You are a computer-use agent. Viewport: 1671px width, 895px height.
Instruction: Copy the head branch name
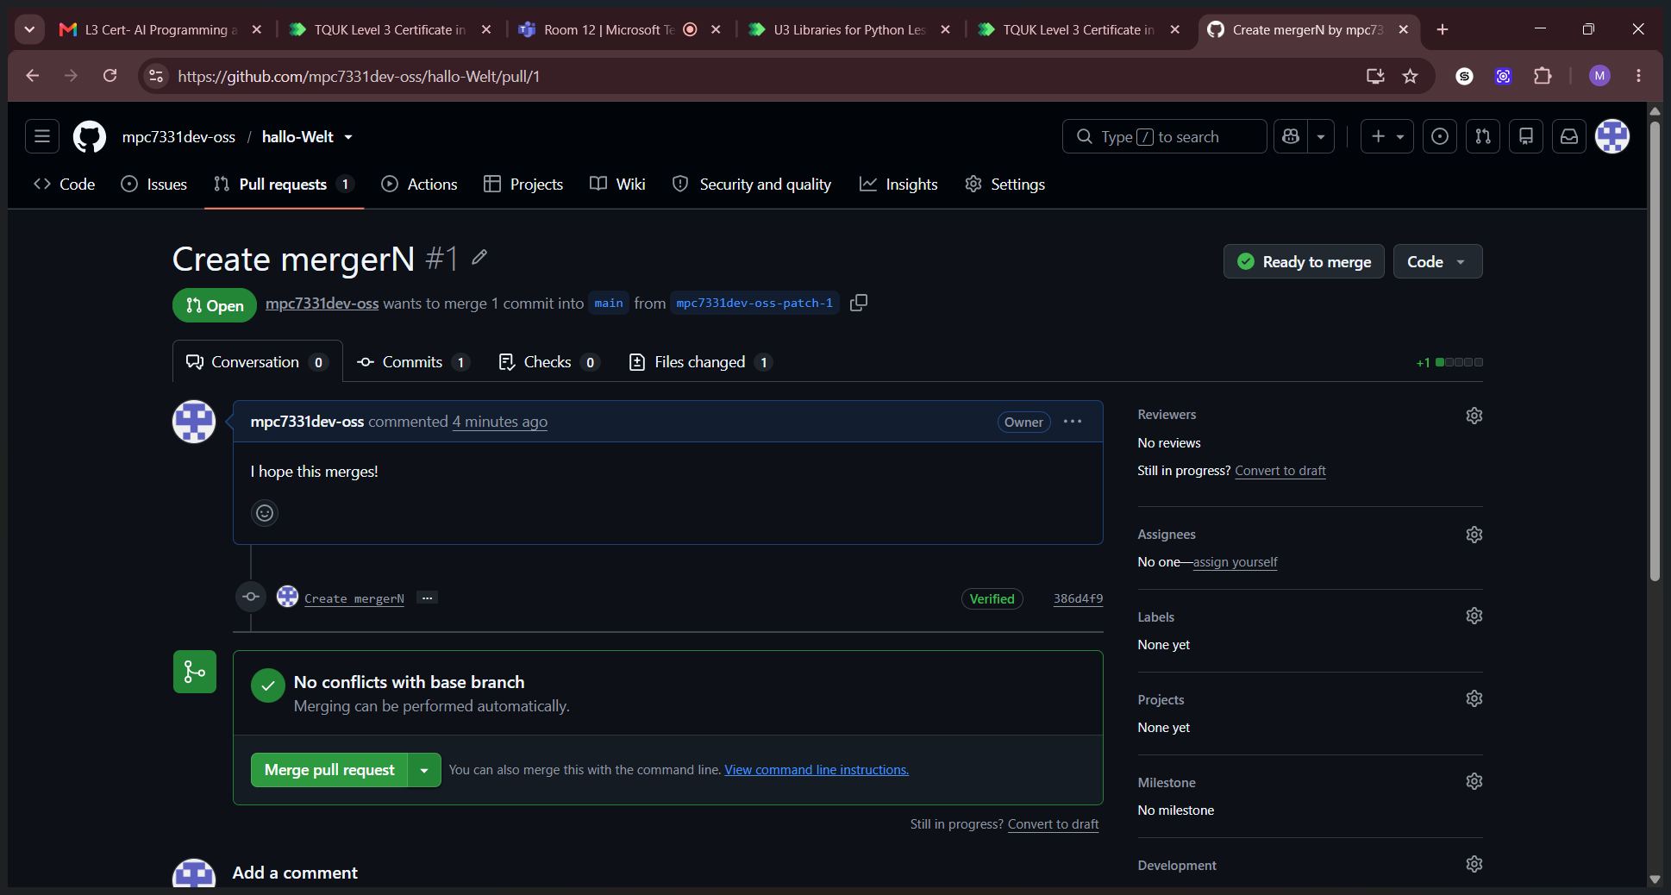point(859,303)
